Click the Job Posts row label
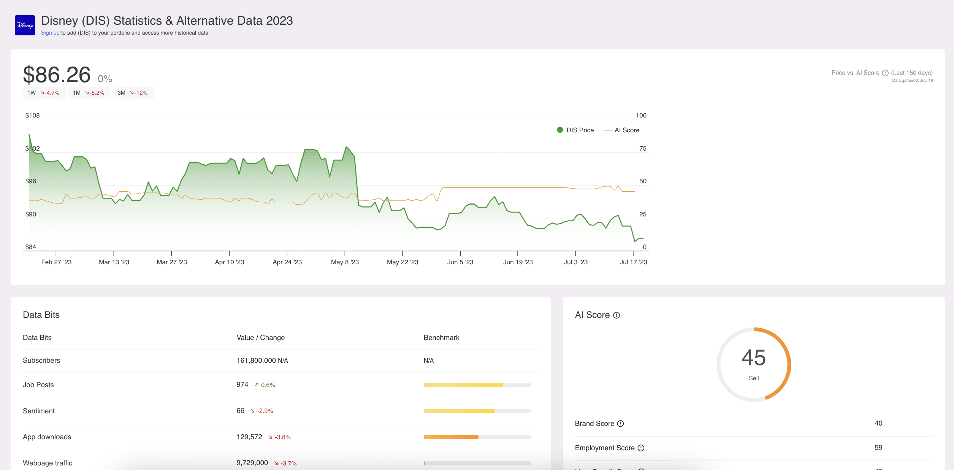The height and width of the screenshot is (470, 954). (x=38, y=385)
